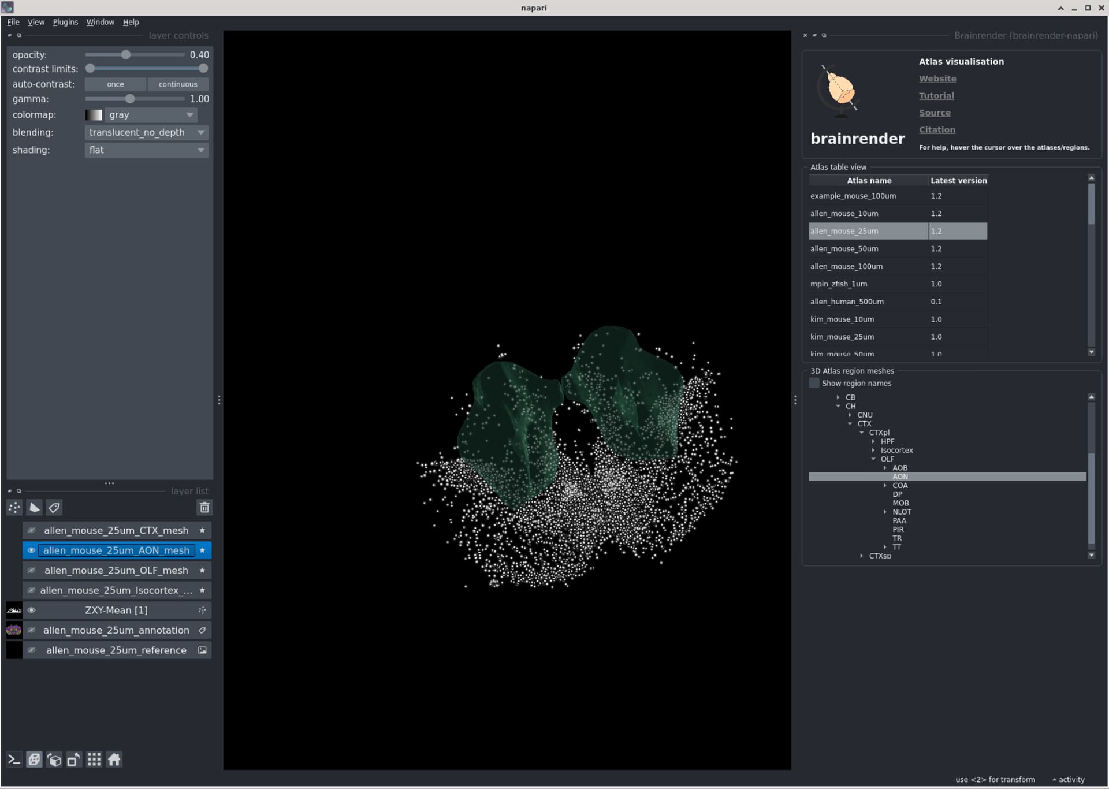Reset view with the home icon
Screen dimensions: 1109x789
click(x=114, y=760)
